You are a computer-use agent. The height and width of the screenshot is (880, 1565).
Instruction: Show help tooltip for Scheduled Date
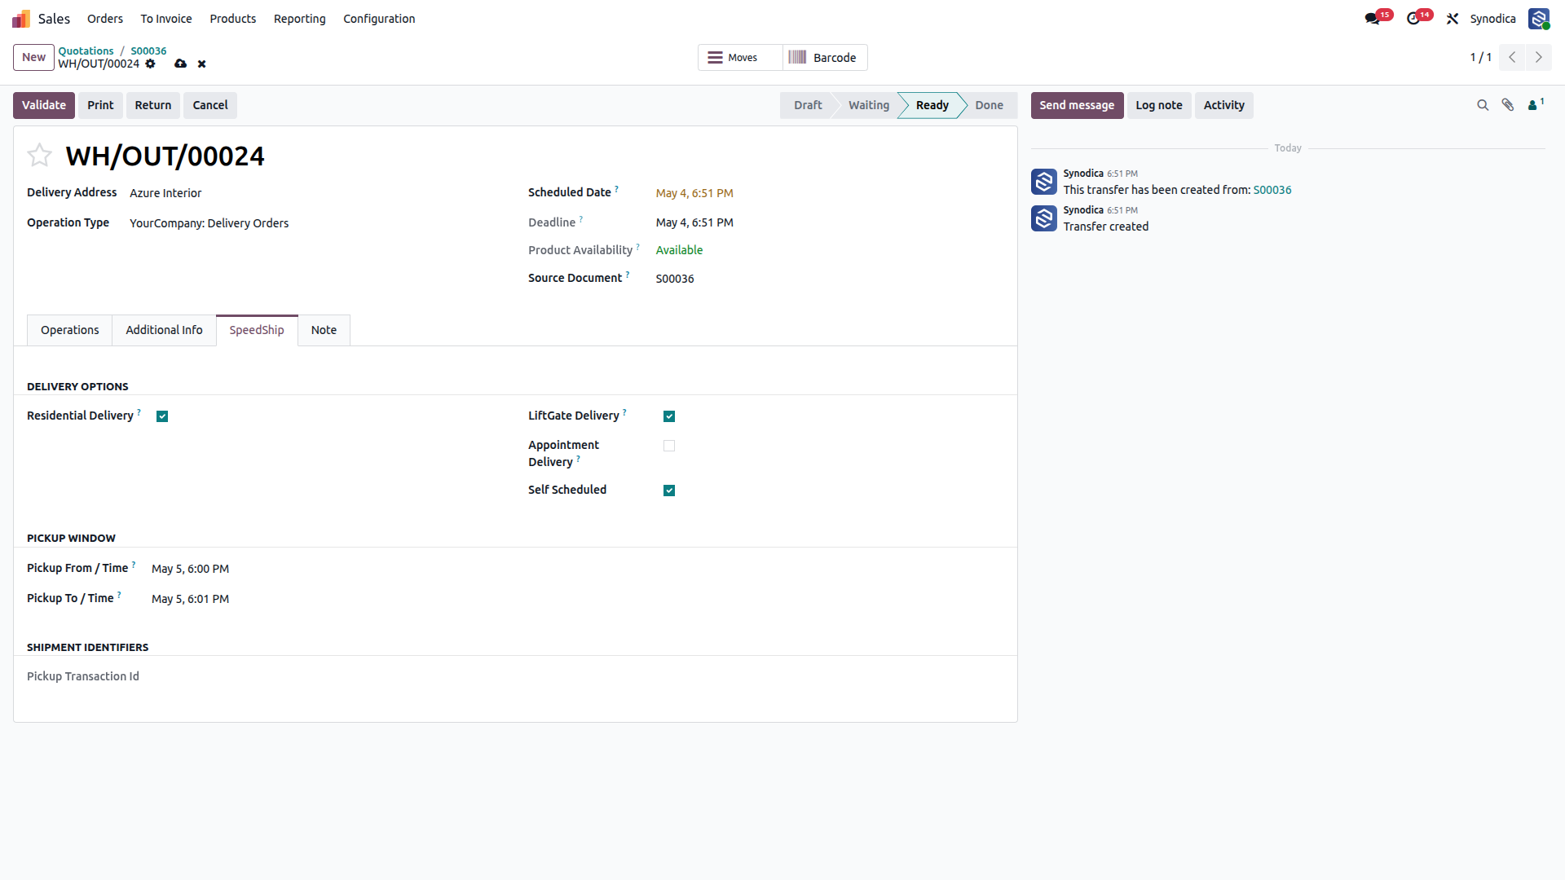(616, 189)
